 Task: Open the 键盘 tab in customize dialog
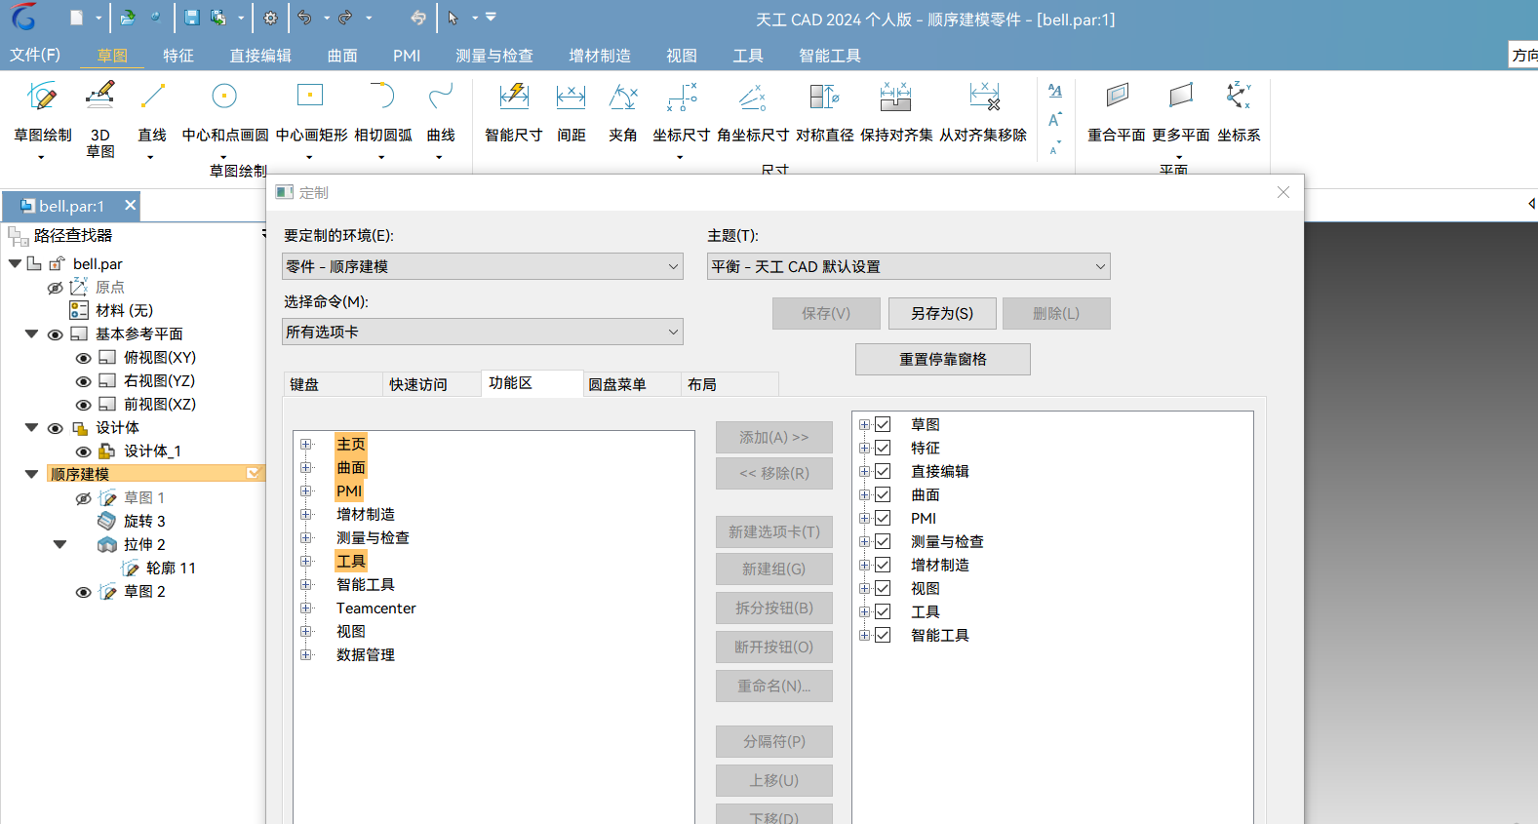tap(333, 384)
